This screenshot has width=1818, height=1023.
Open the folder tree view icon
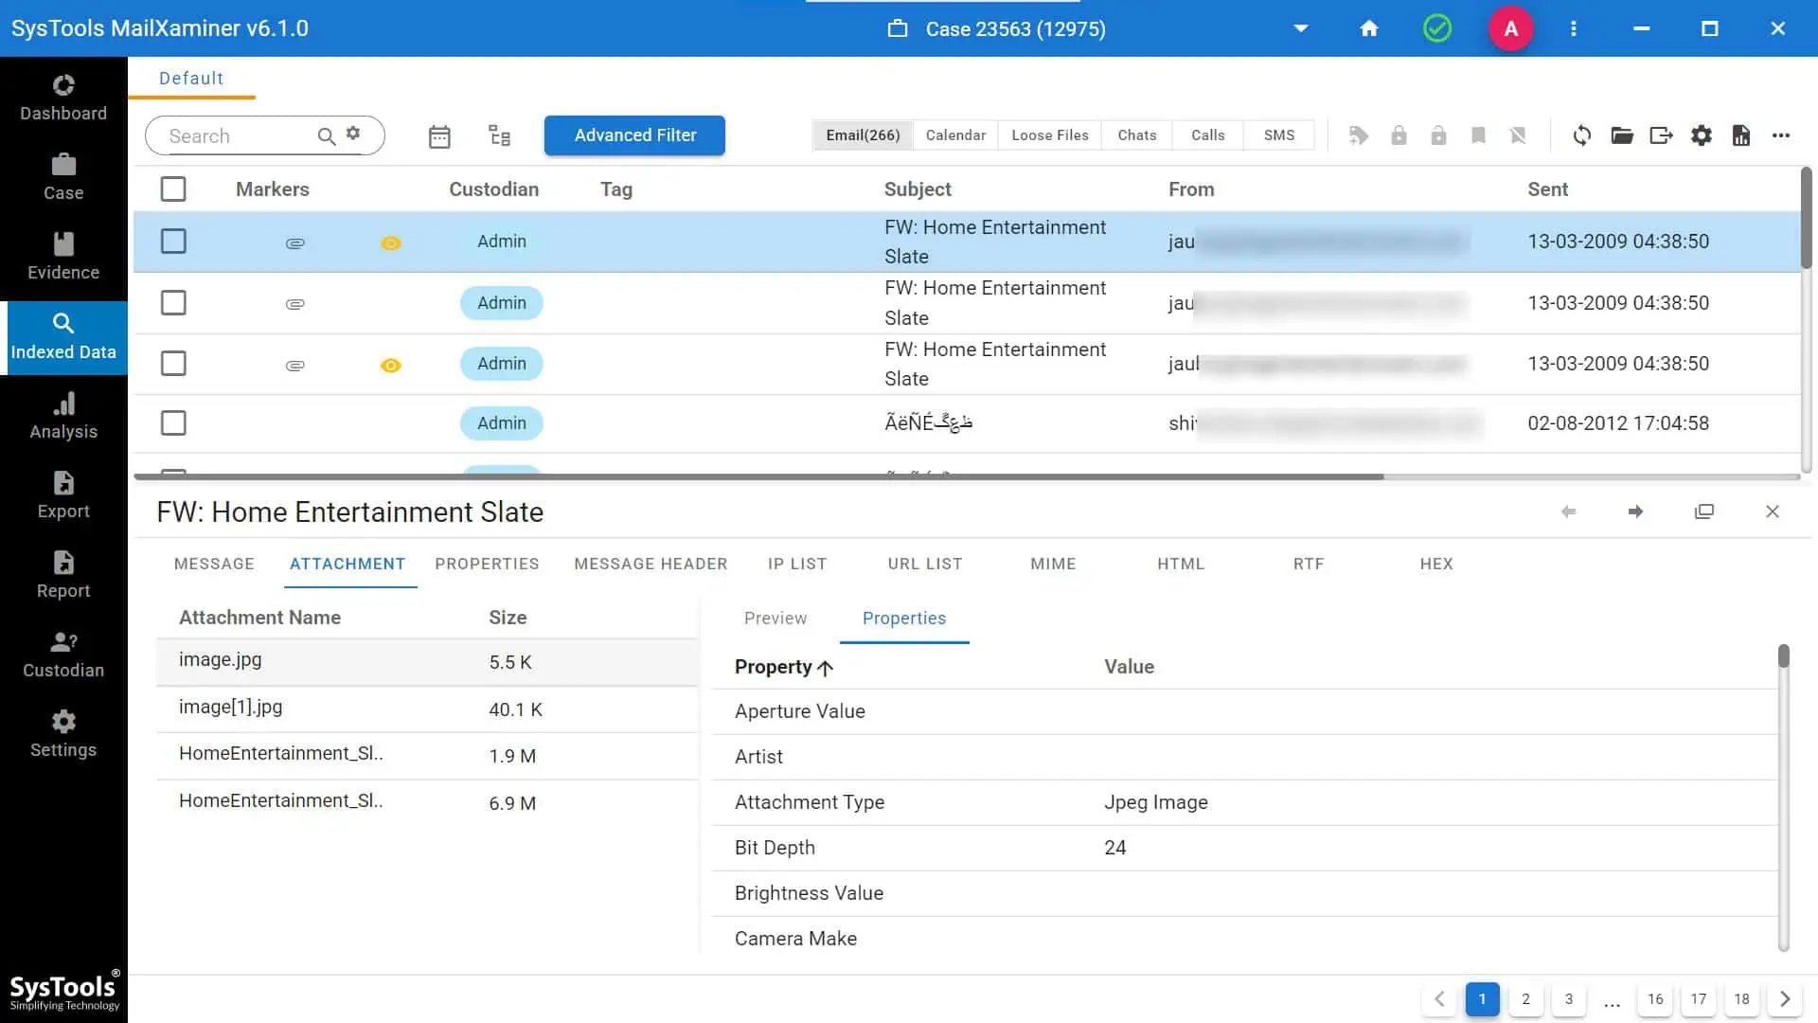point(500,135)
